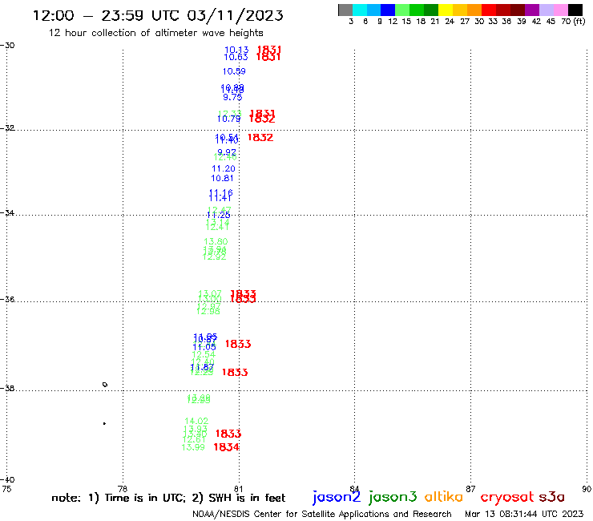Select the lavender legend swatch

(x=547, y=10)
